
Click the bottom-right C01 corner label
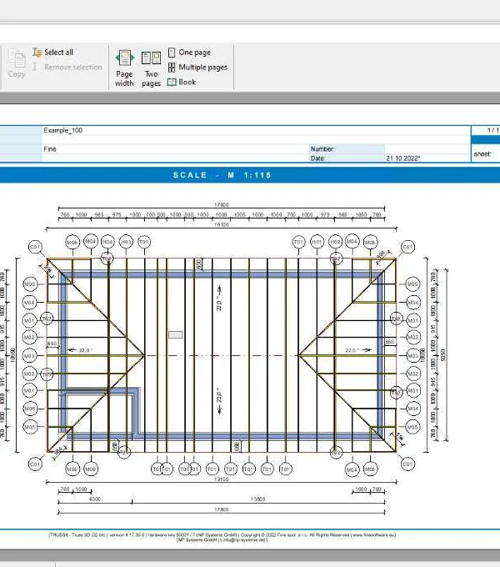[407, 464]
